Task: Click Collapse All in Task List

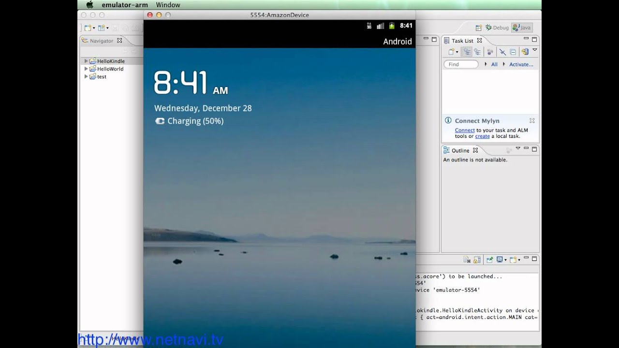Action: coord(513,52)
